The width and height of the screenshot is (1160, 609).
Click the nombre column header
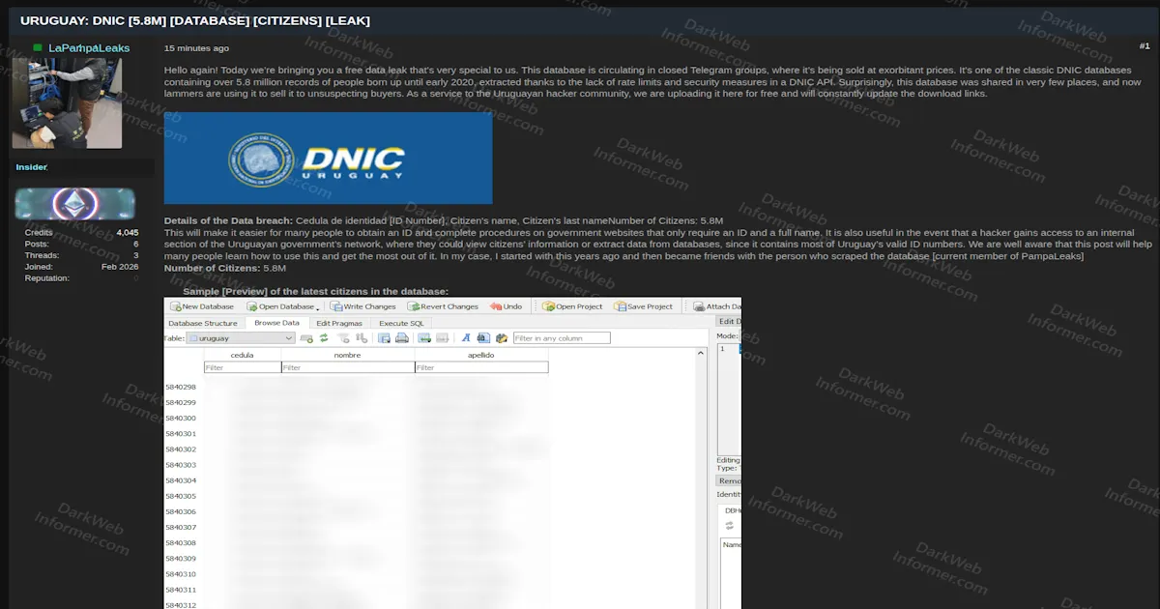coord(348,355)
